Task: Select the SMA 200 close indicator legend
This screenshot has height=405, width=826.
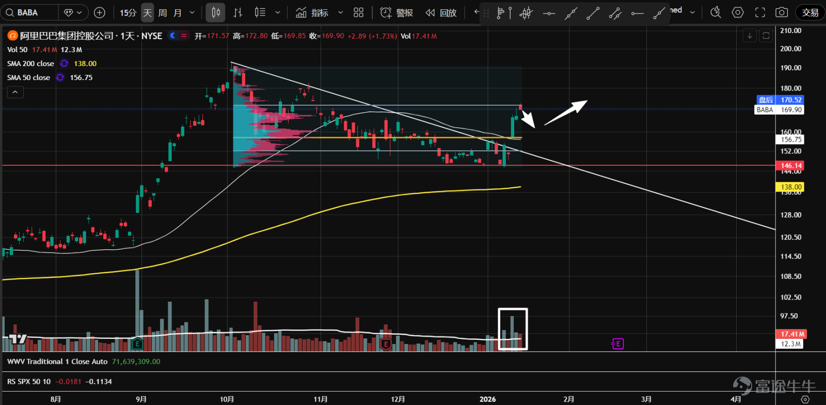Action: click(30, 64)
